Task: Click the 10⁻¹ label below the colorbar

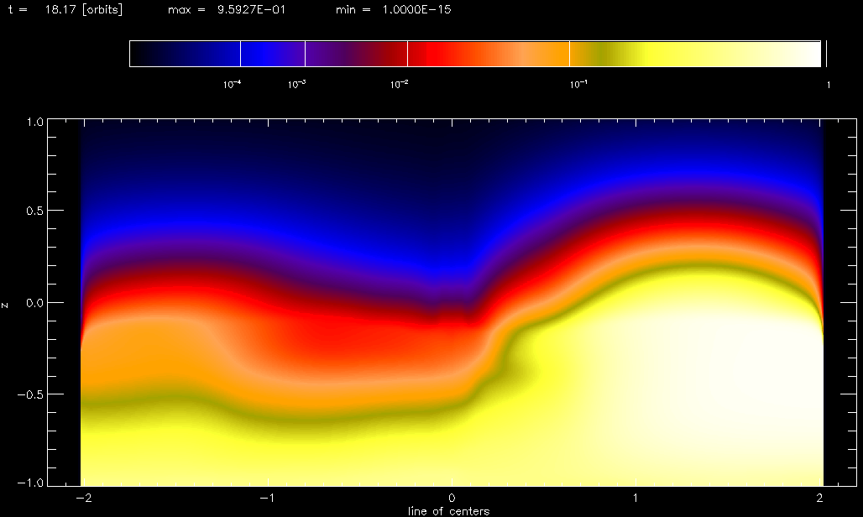Action: tap(578, 84)
